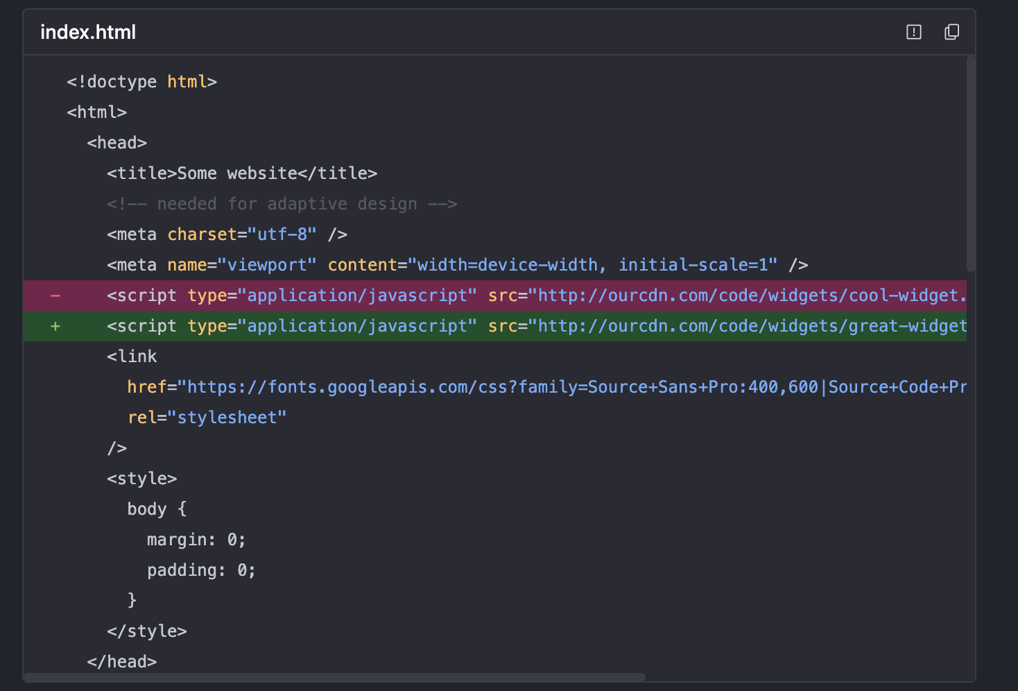1018x691 pixels.
Task: Click the "padding: 0;" CSS line
Action: click(201, 570)
